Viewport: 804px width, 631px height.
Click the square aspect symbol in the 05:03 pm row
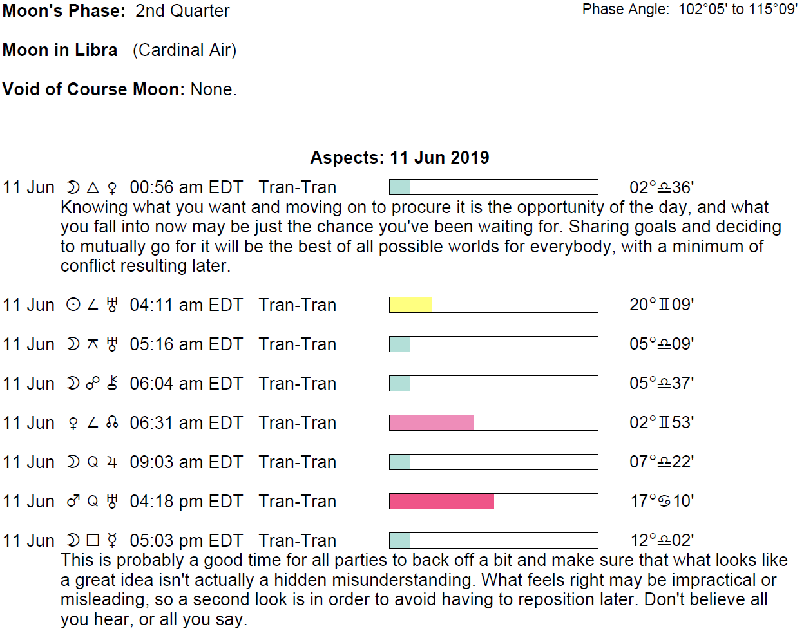93,540
